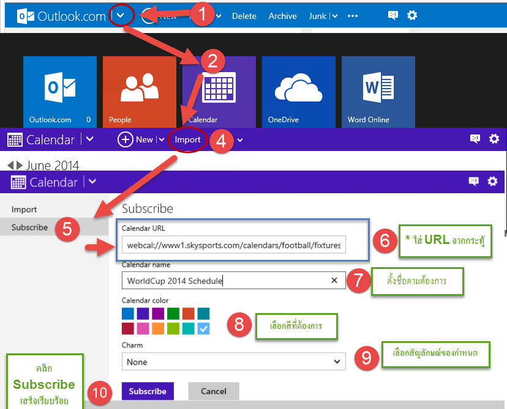Viewport: 507px width, 409px height.
Task: Choose the blue calendar color
Action: click(x=128, y=314)
